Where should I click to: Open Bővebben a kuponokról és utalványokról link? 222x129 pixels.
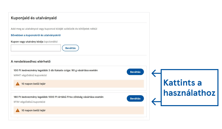[x=36, y=35]
